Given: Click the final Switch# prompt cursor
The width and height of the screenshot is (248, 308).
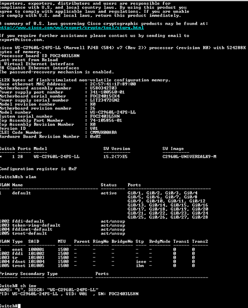Looking at the screenshot, I should (19, 306).
